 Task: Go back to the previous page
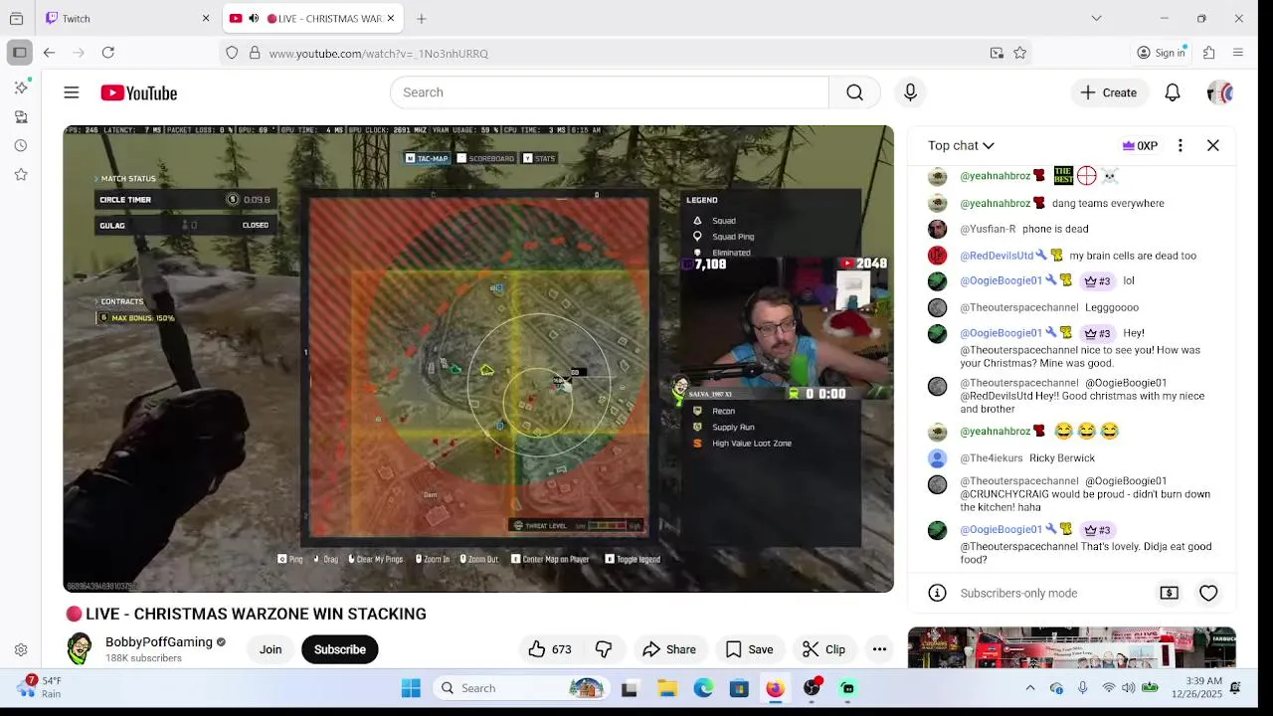pyautogui.click(x=49, y=53)
